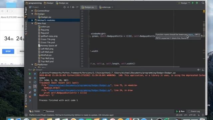The image size is (213, 120).
Task: Click the tool windows toggle in status bar corner
Action: pyautogui.click(x=26, y=115)
